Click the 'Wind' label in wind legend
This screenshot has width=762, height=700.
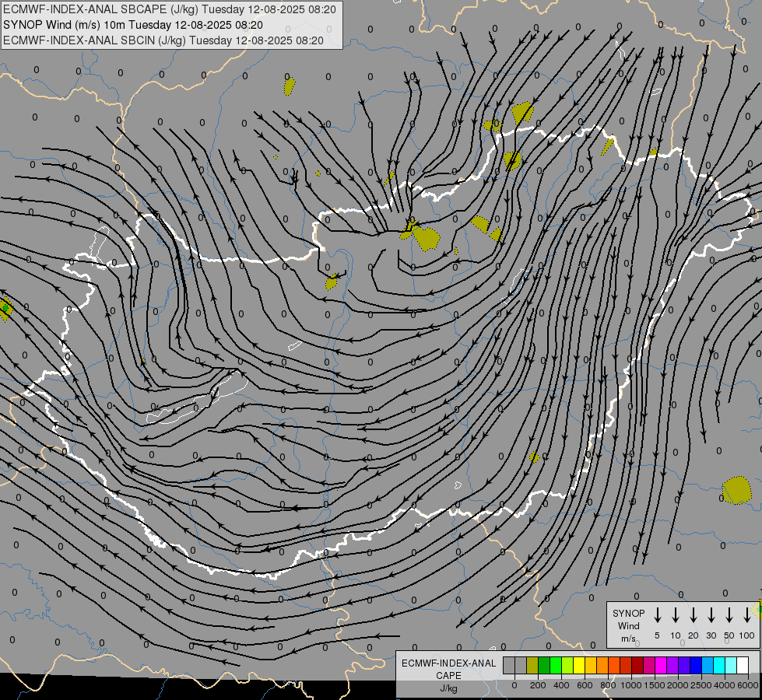(x=628, y=625)
